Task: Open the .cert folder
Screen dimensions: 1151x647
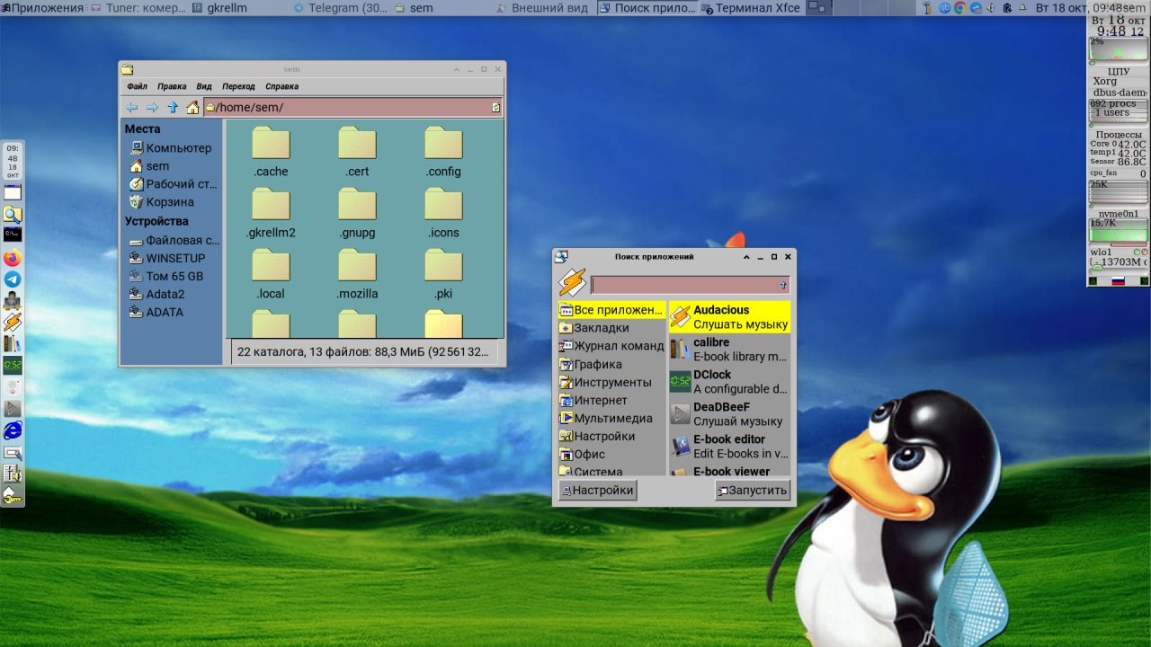Action: tap(357, 152)
